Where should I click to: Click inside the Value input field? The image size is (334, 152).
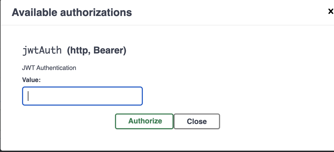pos(82,96)
